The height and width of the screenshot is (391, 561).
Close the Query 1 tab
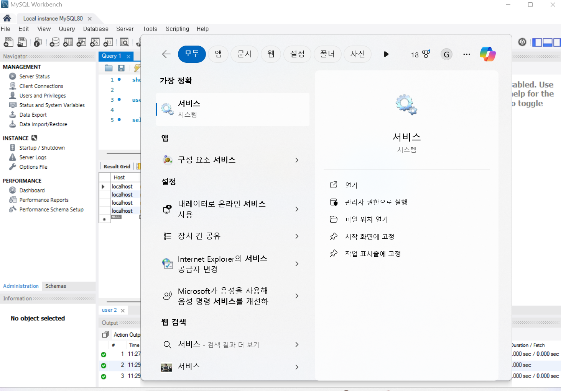click(128, 56)
